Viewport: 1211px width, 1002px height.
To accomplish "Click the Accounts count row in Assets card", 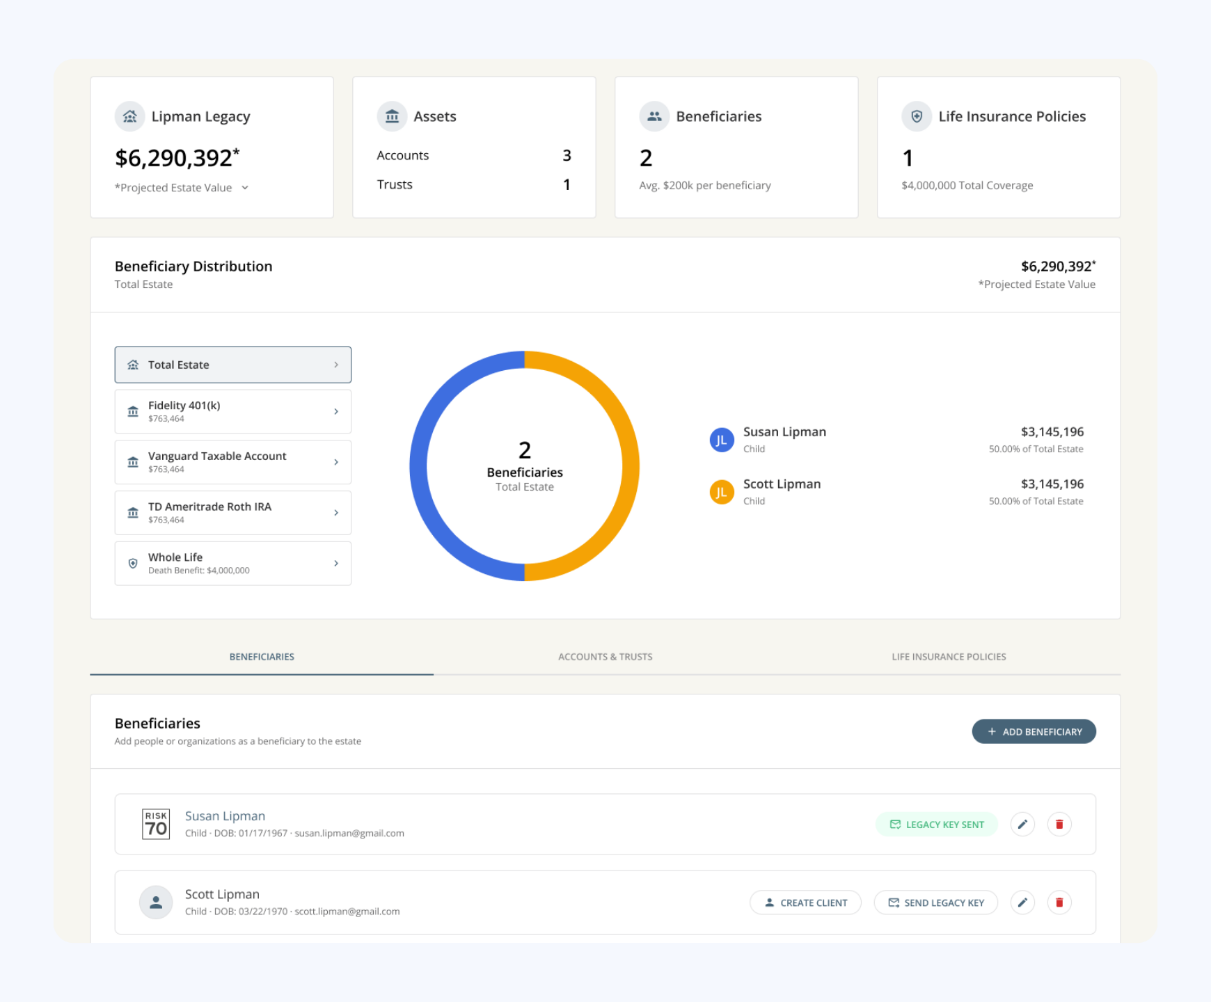I will (474, 156).
